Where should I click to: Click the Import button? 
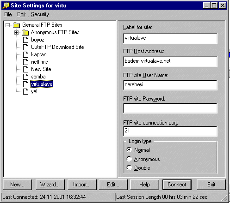point(82,185)
